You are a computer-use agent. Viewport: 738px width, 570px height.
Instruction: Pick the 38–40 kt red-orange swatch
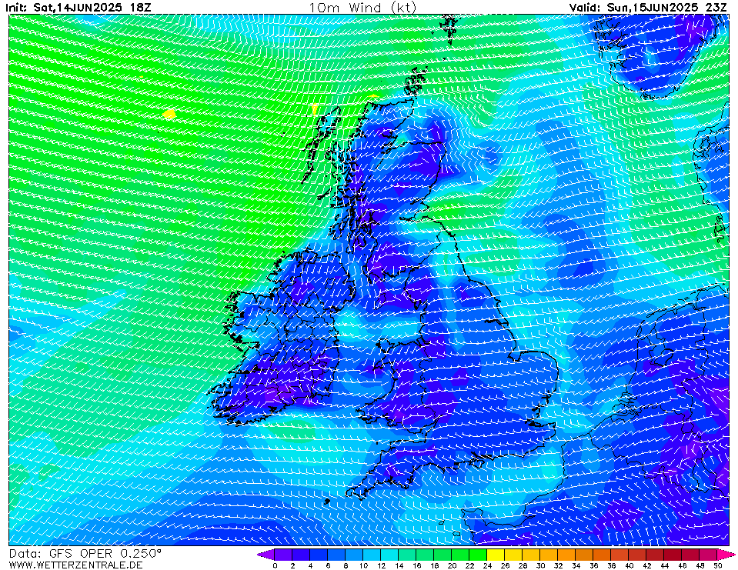pos(619,555)
